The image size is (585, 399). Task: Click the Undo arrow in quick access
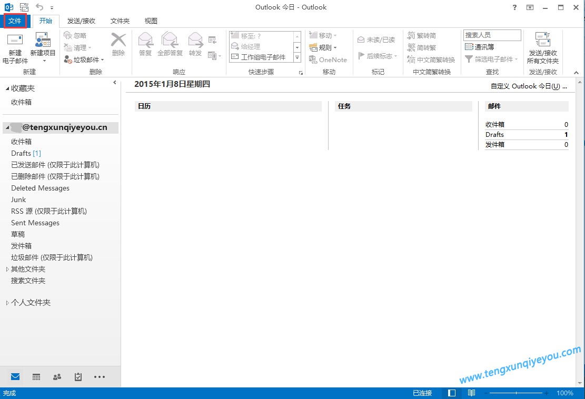(39, 7)
